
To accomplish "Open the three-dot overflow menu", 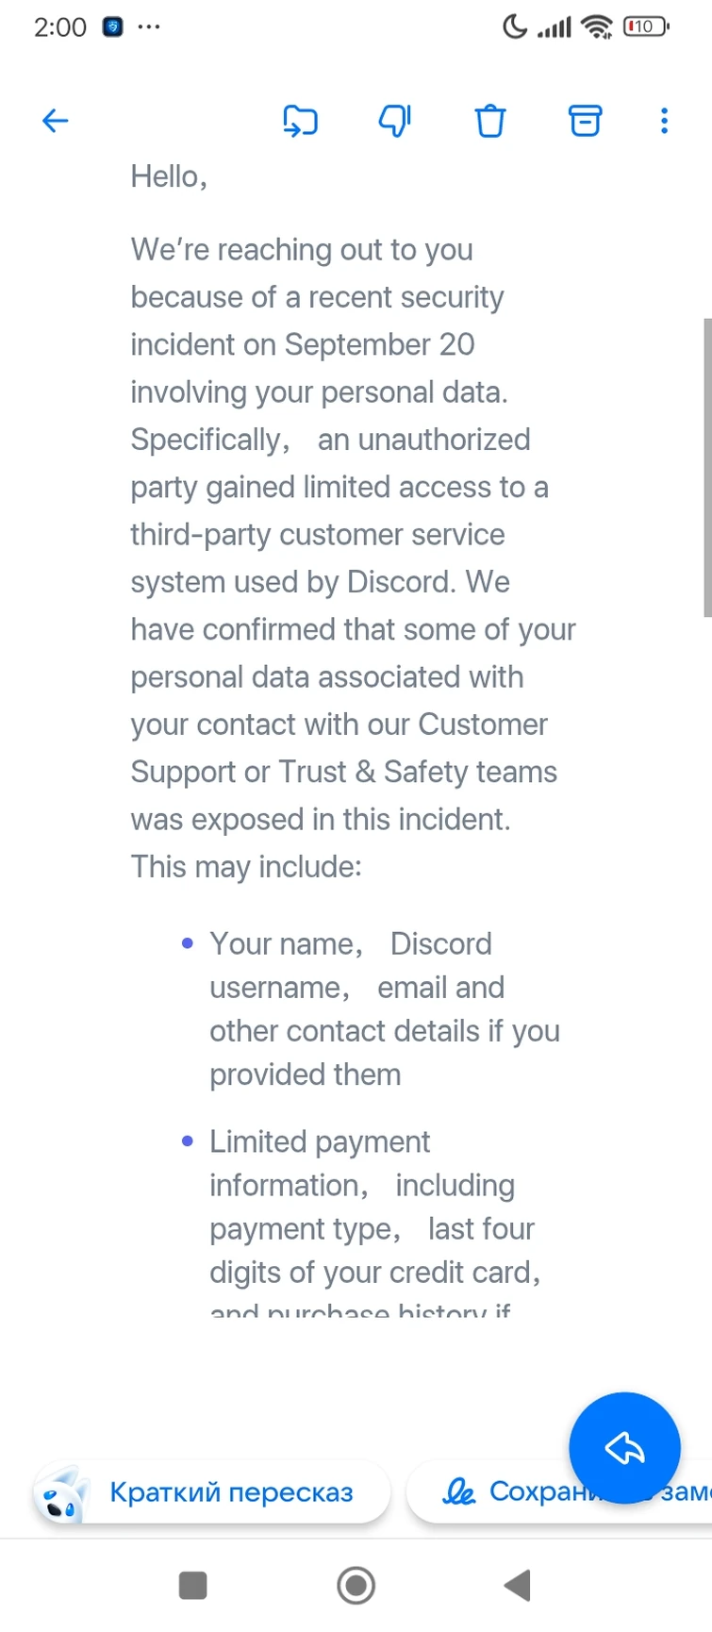I will pyautogui.click(x=665, y=121).
